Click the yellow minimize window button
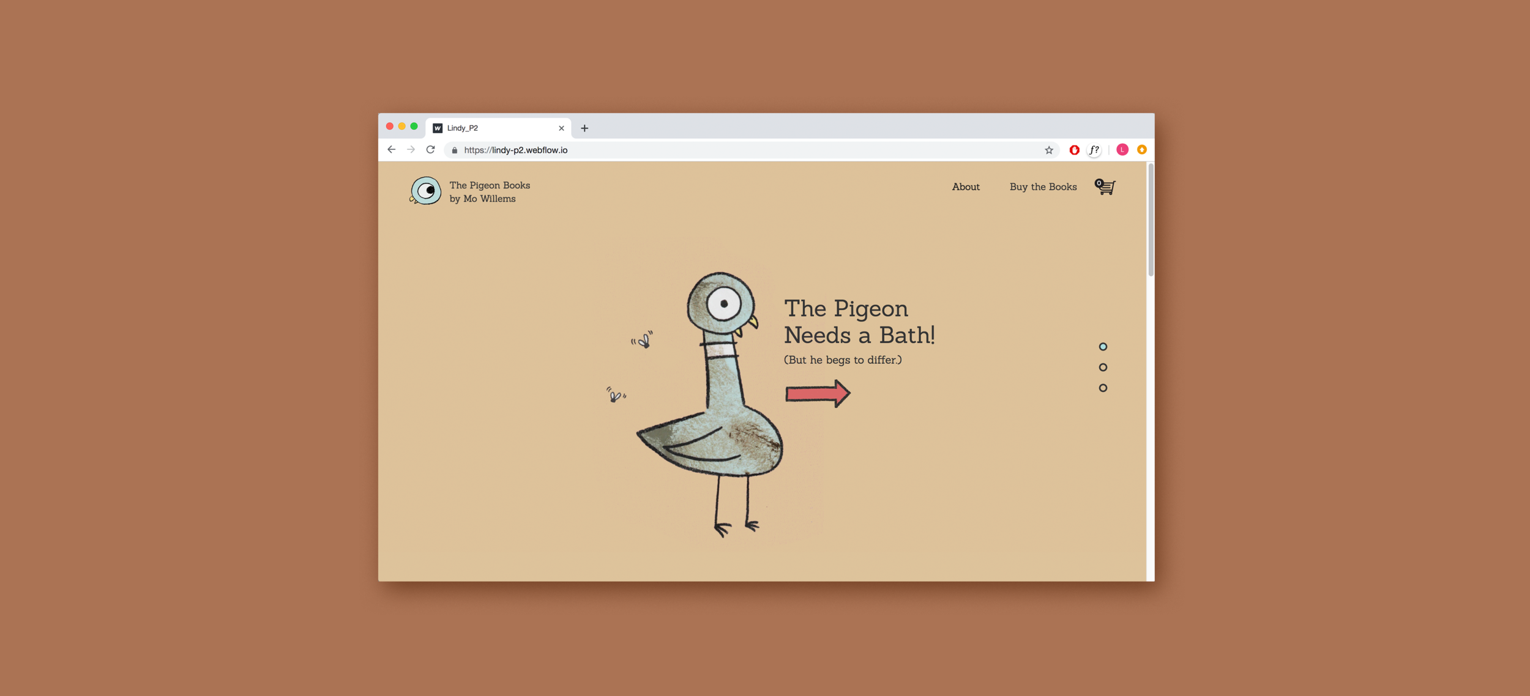Viewport: 1530px width, 696px height. pyautogui.click(x=402, y=127)
